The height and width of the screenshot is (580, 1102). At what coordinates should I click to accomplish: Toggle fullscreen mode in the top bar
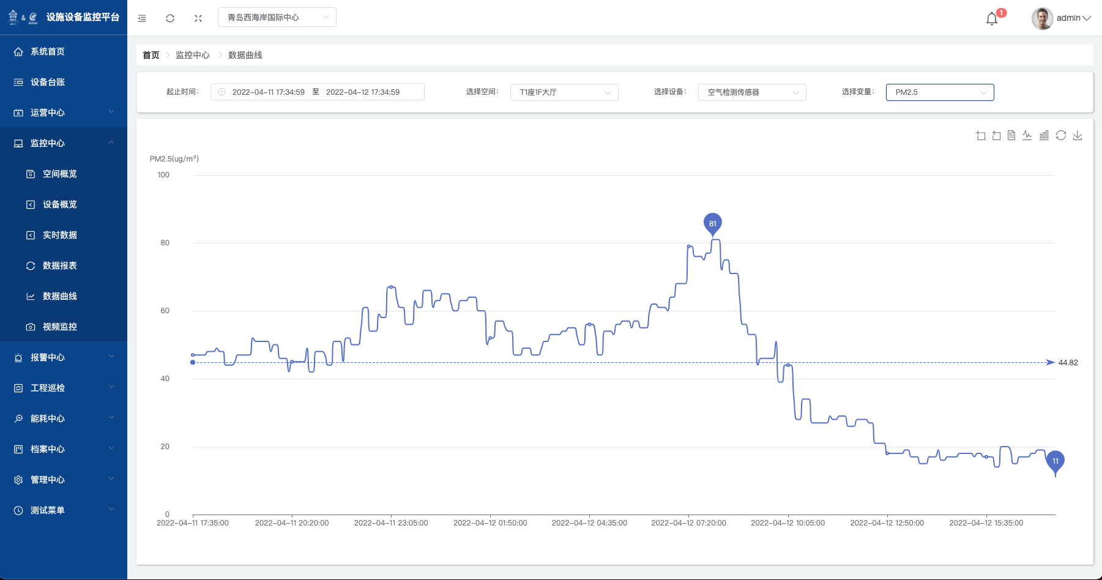[198, 18]
